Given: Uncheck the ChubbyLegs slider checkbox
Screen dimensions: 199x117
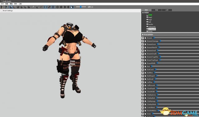Looking at the screenshot, I should click(x=146, y=101).
